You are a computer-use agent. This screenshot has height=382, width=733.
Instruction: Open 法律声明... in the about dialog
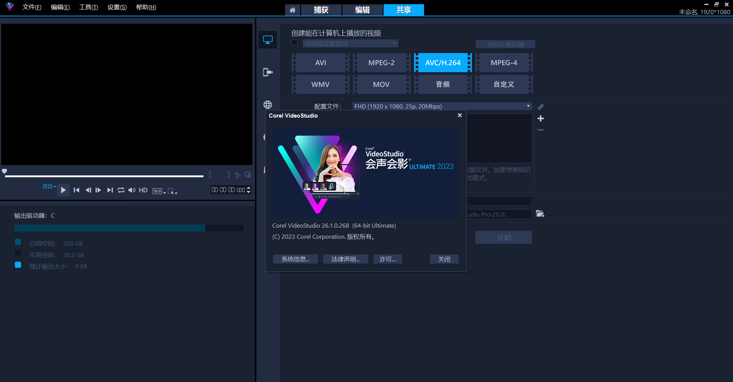[345, 259]
